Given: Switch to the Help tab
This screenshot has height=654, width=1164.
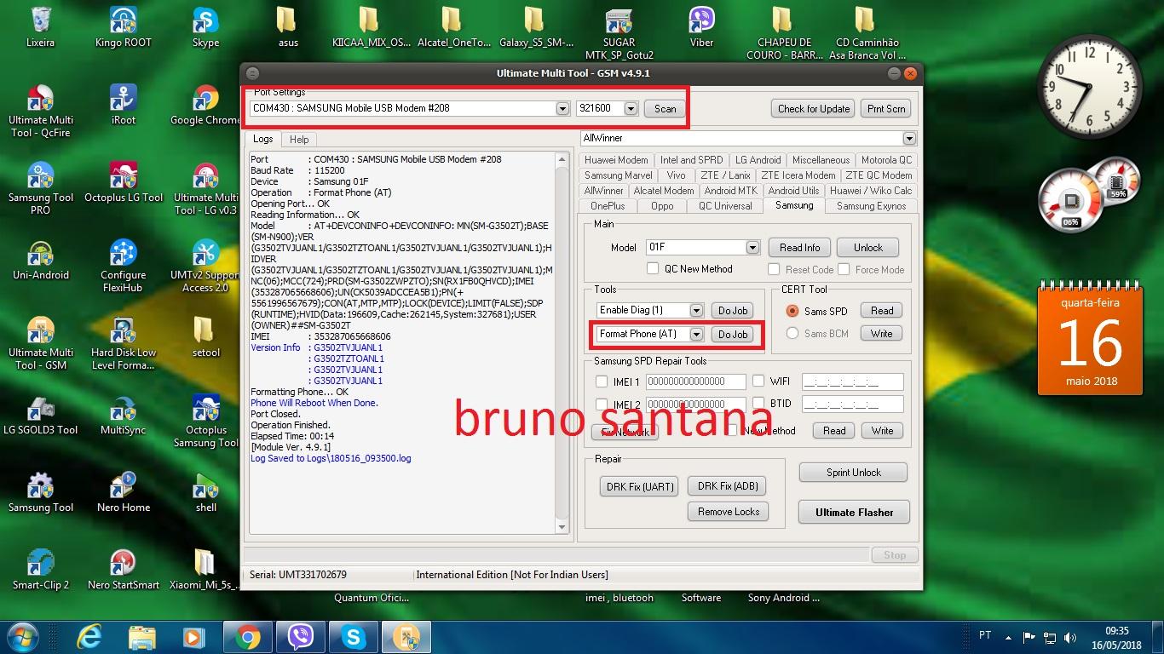Looking at the screenshot, I should click(x=299, y=139).
